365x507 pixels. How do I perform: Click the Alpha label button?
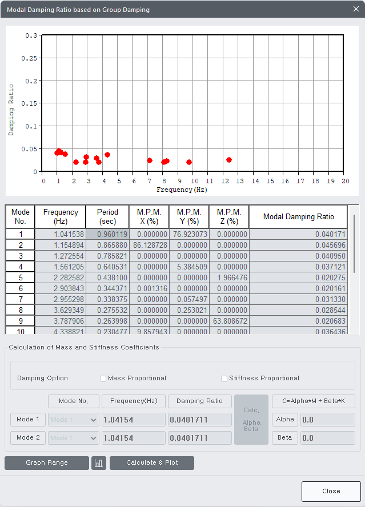[285, 420]
